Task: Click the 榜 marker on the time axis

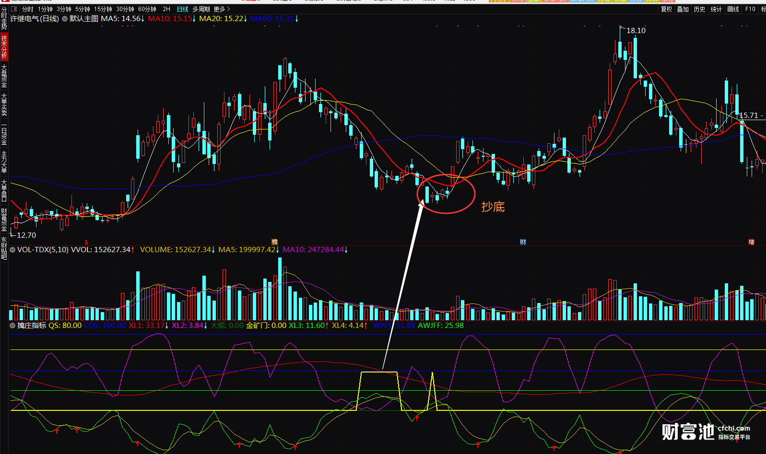Action: pyautogui.click(x=275, y=242)
